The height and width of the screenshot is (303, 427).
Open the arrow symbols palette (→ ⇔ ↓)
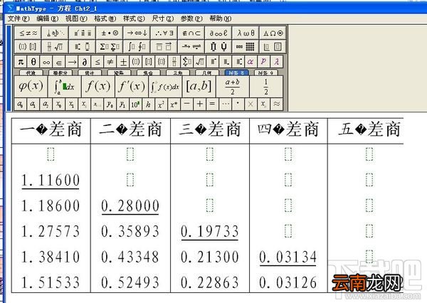coord(137,33)
